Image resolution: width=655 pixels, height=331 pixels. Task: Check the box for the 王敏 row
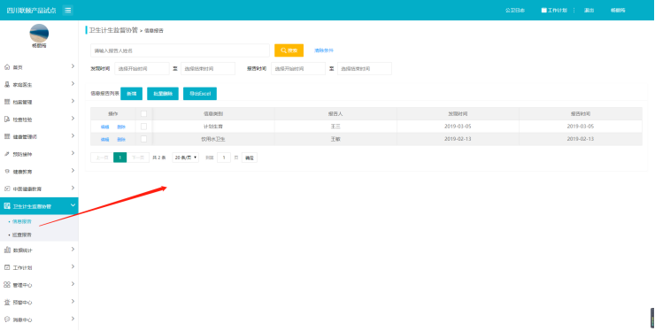[143, 139]
